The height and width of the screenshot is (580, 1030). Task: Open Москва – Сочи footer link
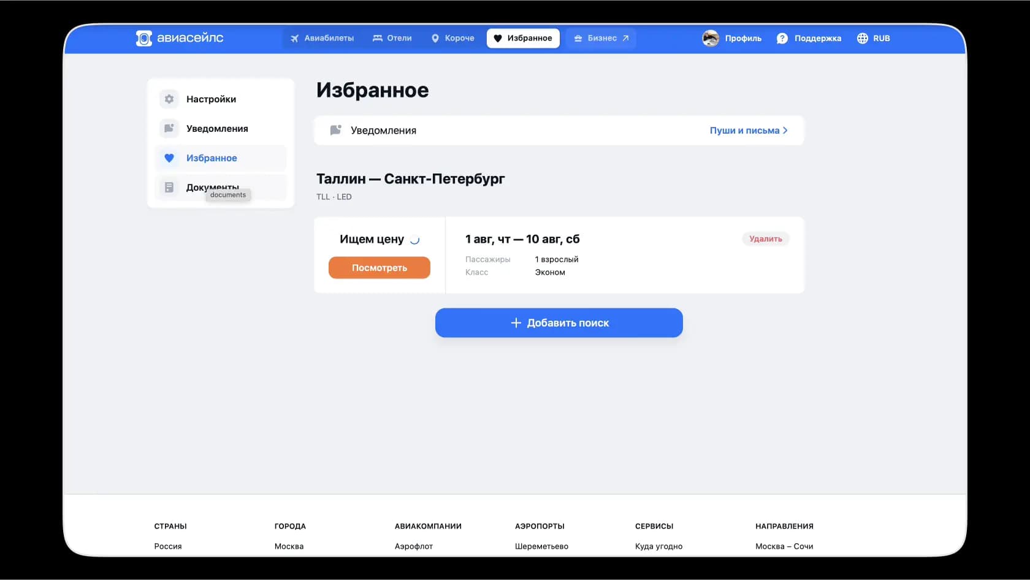pyautogui.click(x=784, y=546)
